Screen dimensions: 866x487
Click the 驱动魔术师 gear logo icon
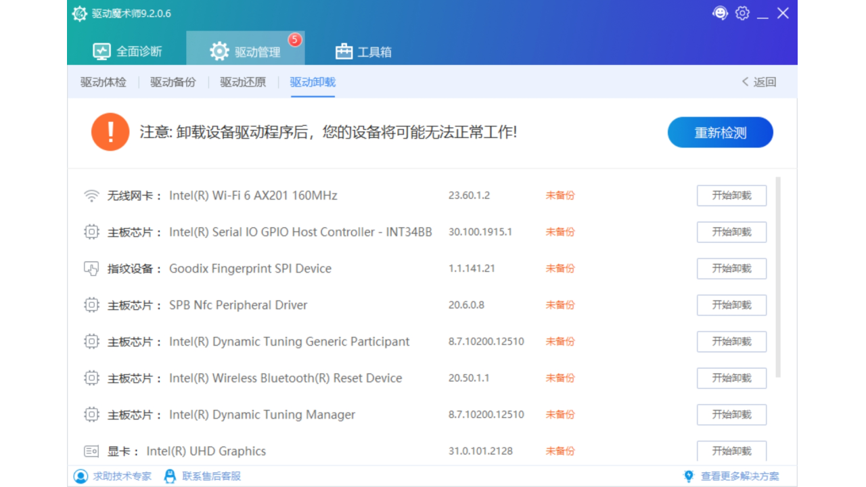(x=80, y=14)
